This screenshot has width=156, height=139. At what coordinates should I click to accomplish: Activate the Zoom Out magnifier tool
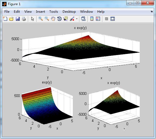pos(47,19)
